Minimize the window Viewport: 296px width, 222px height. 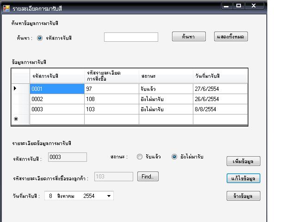coord(226,6)
